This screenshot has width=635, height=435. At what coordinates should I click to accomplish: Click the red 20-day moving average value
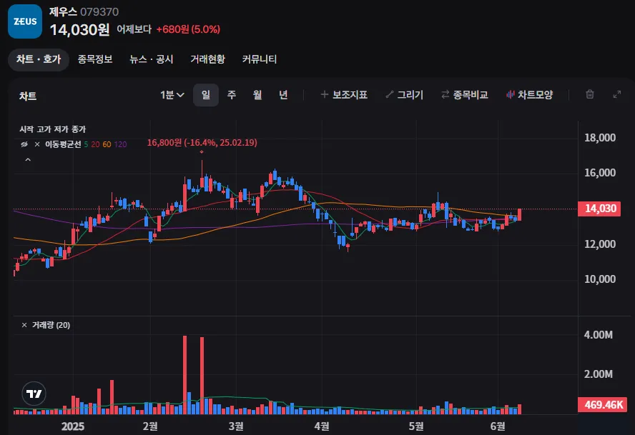[x=95, y=144]
